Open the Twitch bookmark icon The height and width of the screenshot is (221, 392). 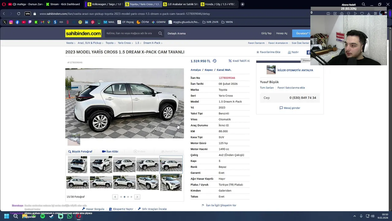click(30, 22)
